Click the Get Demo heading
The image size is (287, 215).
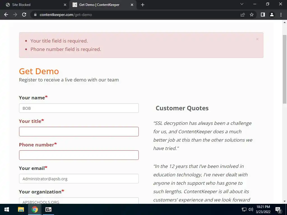(39, 71)
